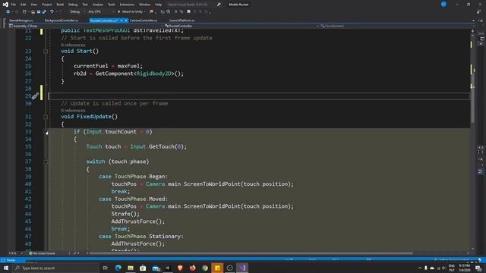The image size is (486, 273).
Task: Click the 0 references link above FixedUpdate()
Action: click(73, 111)
